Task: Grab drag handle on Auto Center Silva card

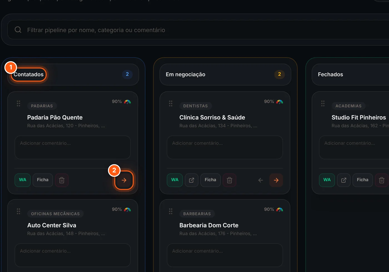Action: click(18, 211)
